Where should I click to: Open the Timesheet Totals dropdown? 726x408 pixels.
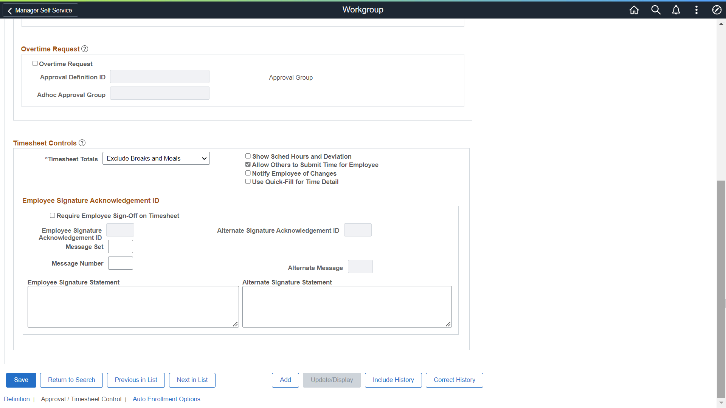pyautogui.click(x=156, y=158)
